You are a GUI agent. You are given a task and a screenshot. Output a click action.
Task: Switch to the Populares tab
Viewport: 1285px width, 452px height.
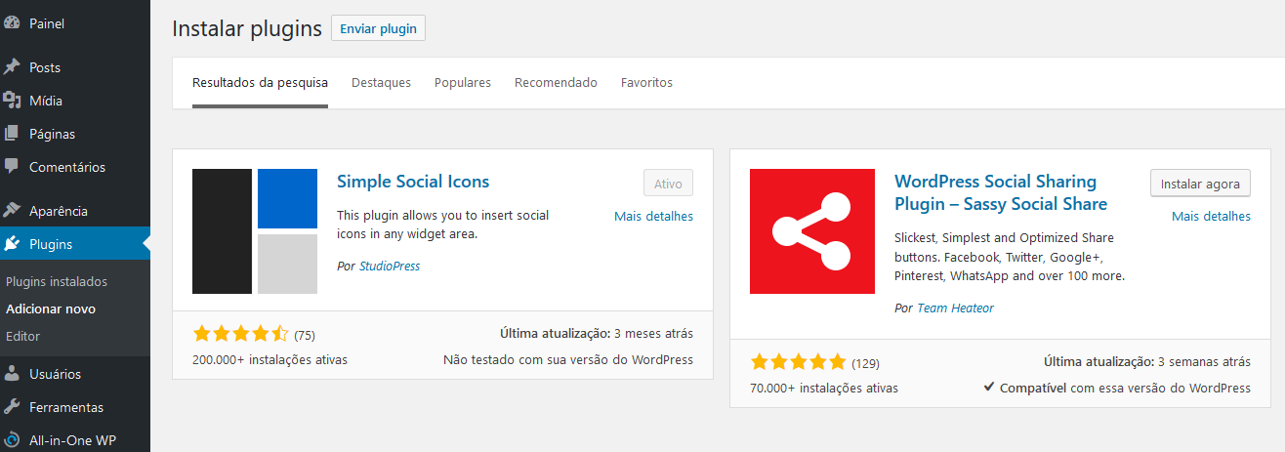(463, 83)
